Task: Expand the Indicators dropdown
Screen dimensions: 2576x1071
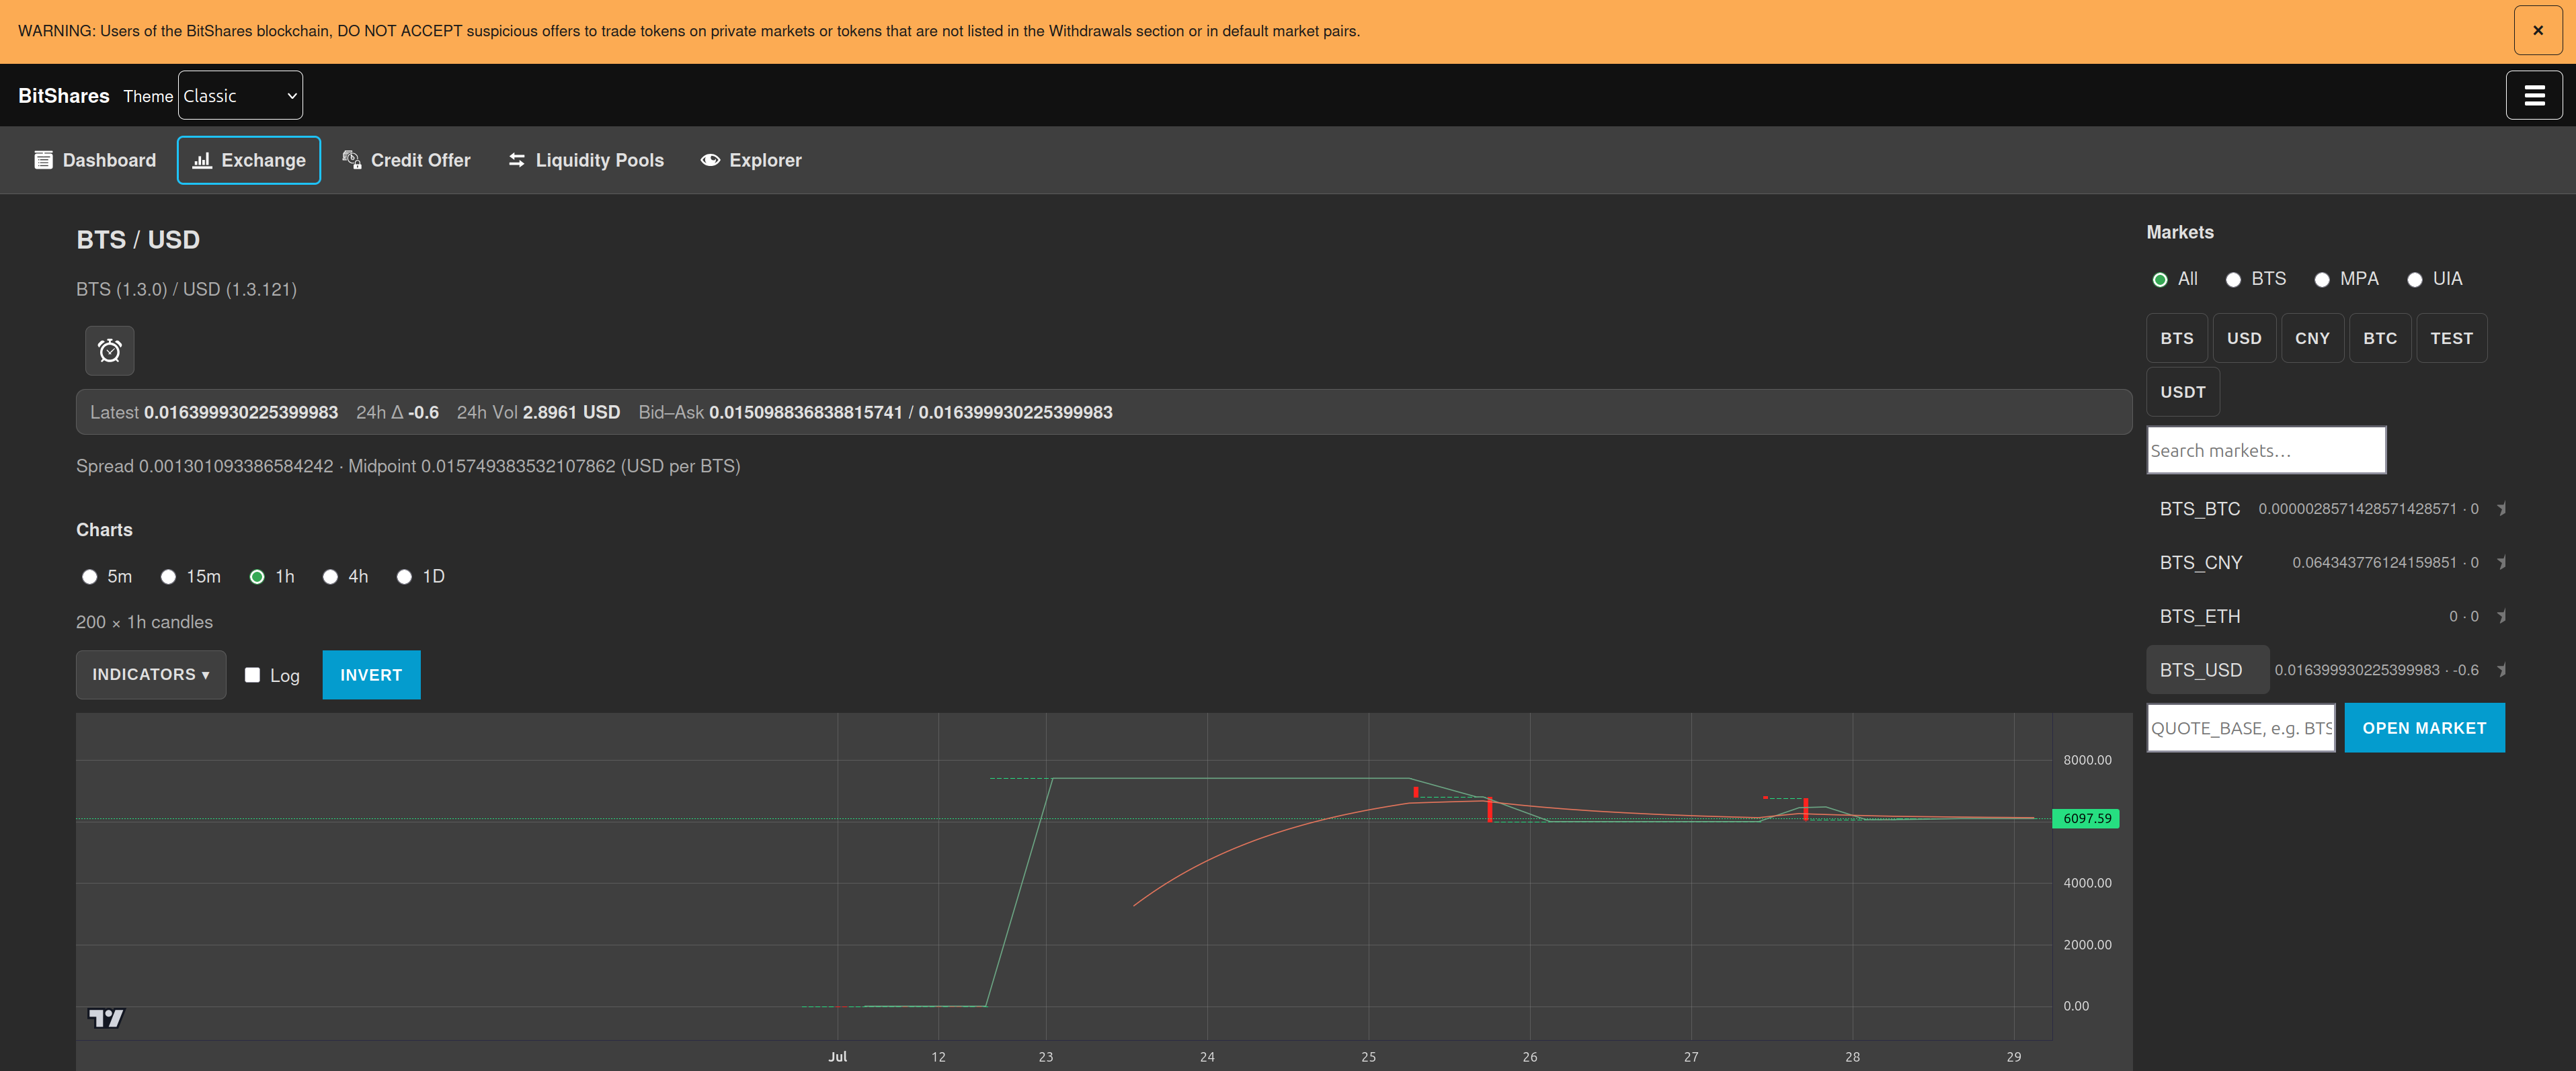Action: pyautogui.click(x=151, y=675)
